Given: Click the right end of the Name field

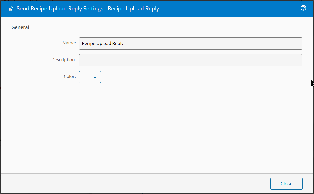Looking at the screenshot, I should coord(296,43).
